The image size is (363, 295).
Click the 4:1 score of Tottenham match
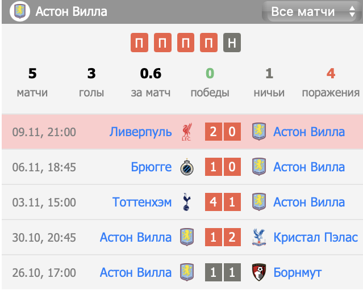click(x=222, y=203)
